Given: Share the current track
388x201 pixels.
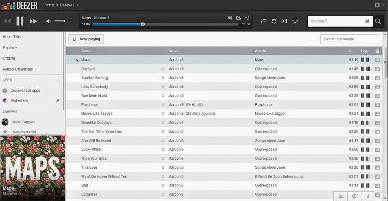Looking at the screenshot, I should [238, 18].
